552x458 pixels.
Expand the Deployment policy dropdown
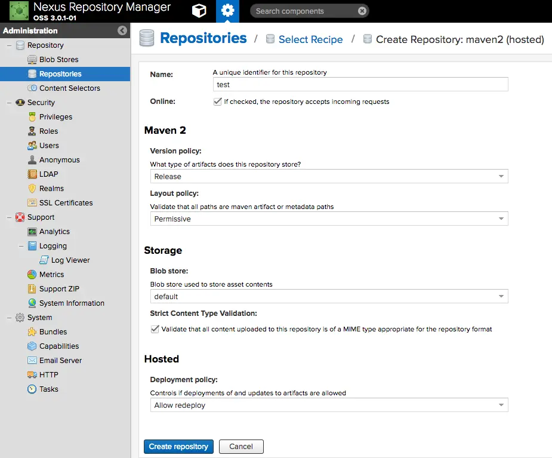(x=329, y=405)
